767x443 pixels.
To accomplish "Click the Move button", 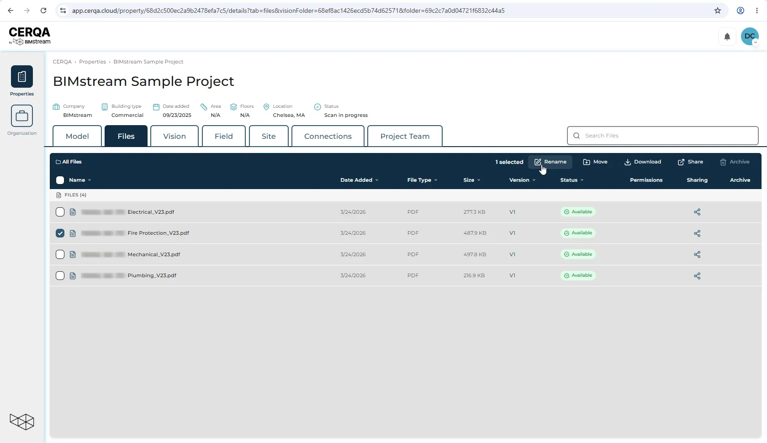I will pyautogui.click(x=595, y=162).
